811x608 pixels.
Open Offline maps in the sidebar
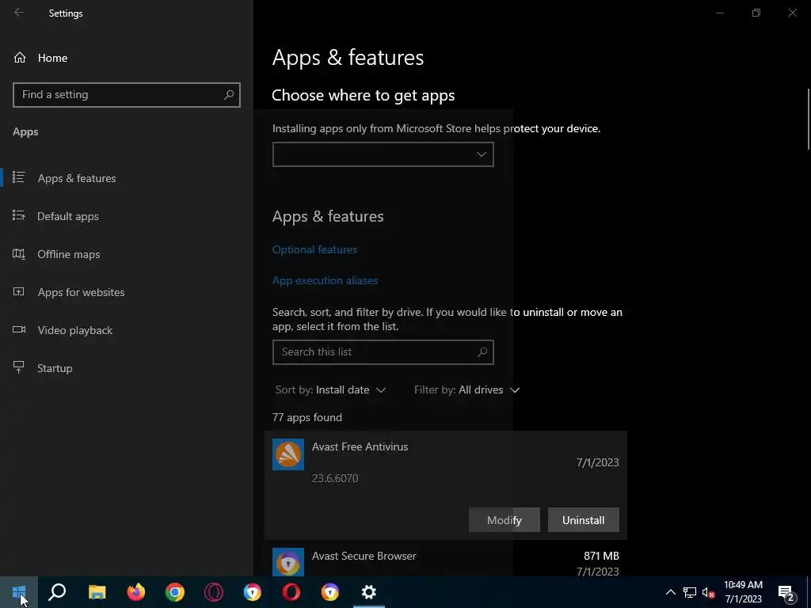(x=127, y=254)
